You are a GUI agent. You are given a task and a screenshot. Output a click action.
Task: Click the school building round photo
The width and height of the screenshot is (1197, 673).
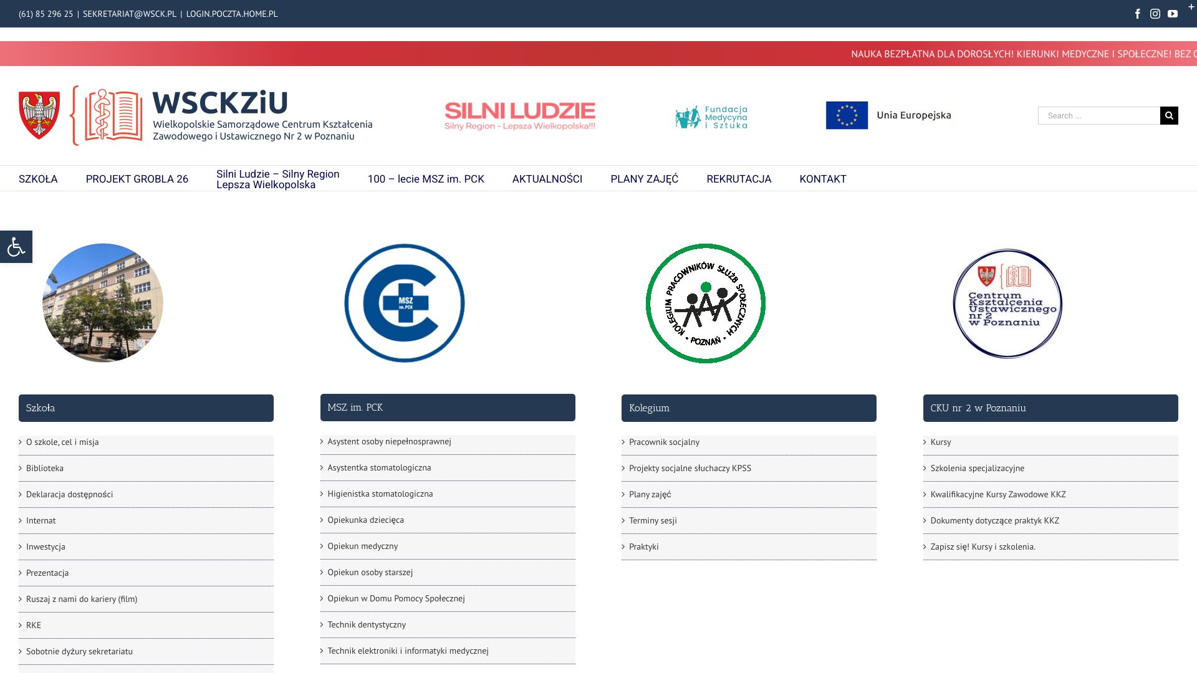(x=103, y=303)
